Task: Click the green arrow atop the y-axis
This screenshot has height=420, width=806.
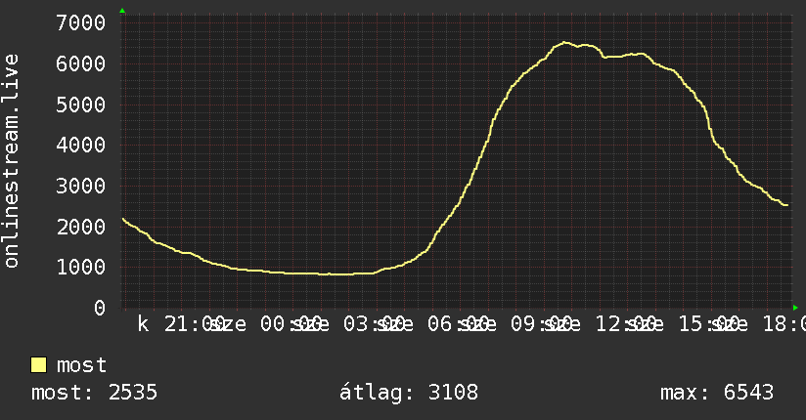Action: 122,11
